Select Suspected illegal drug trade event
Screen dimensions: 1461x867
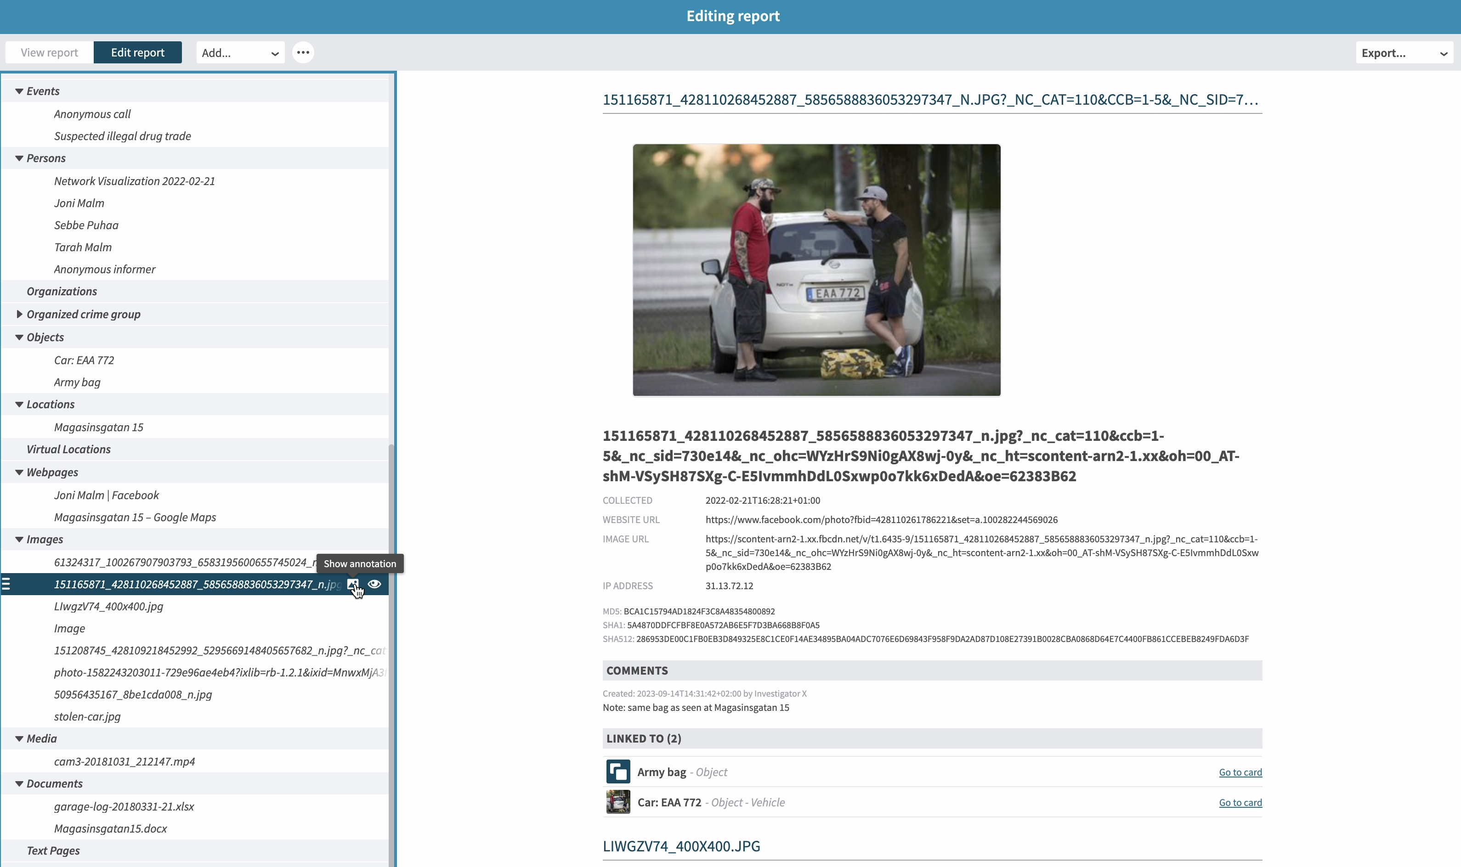pyautogui.click(x=122, y=136)
